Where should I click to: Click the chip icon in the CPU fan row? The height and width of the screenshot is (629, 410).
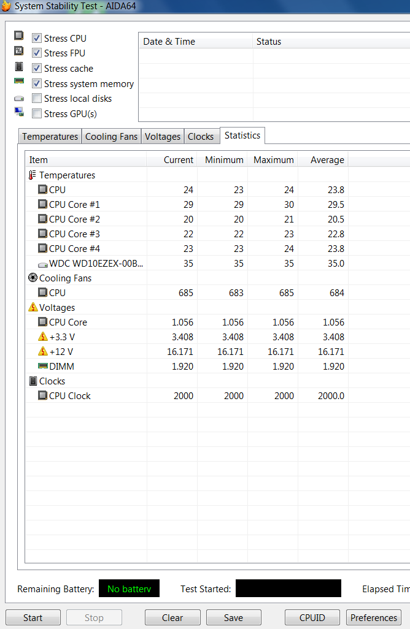click(x=42, y=292)
